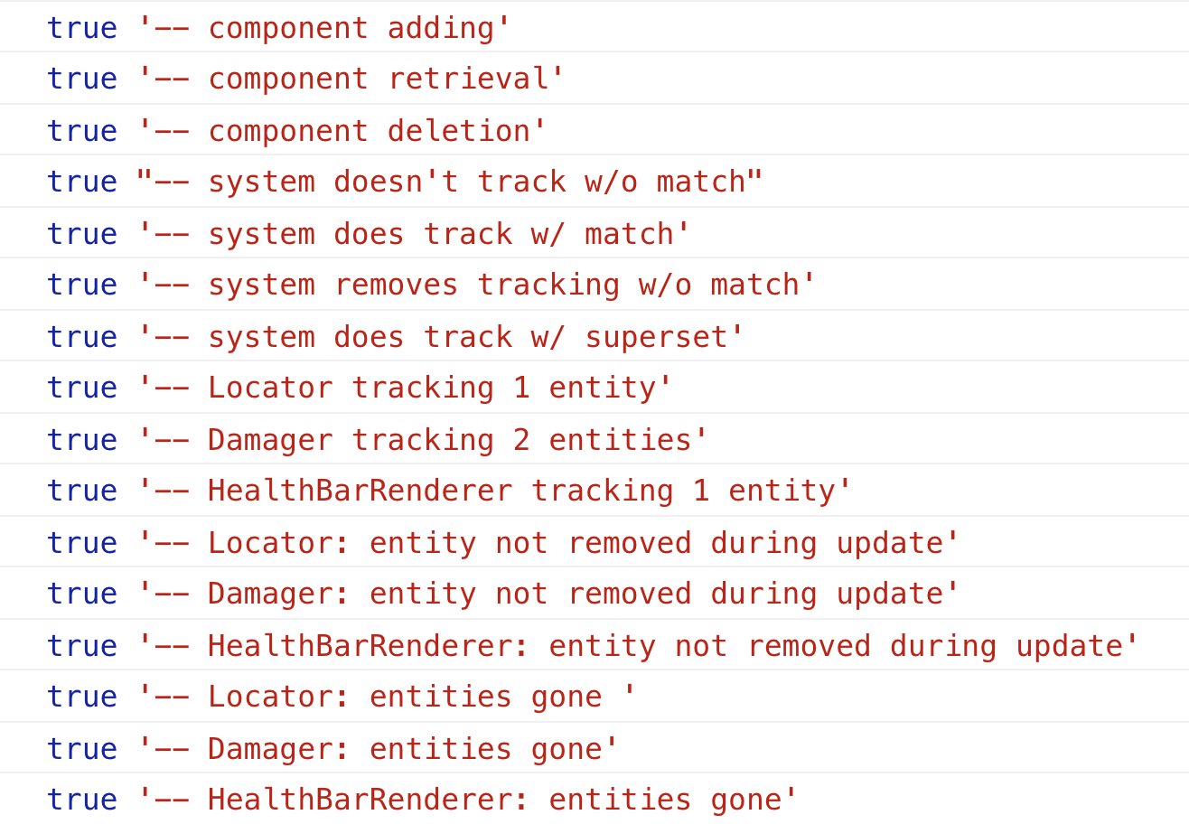Click the 'system removes tracking w/o match' text
The image size is (1189, 824).
pyautogui.click(x=476, y=285)
